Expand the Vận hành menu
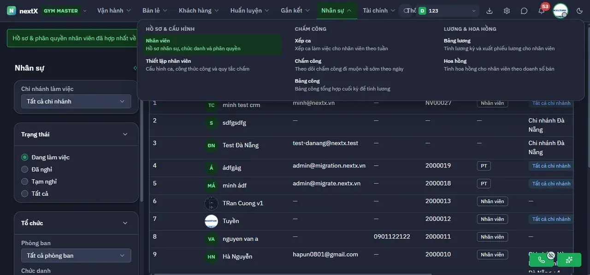Image resolution: width=590 pixels, height=275 pixels. (114, 11)
